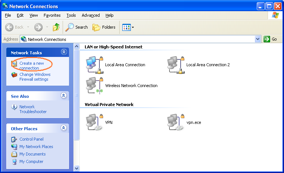Click the My Network Places icon
The image size is (284, 173).
pyautogui.click(x=14, y=147)
